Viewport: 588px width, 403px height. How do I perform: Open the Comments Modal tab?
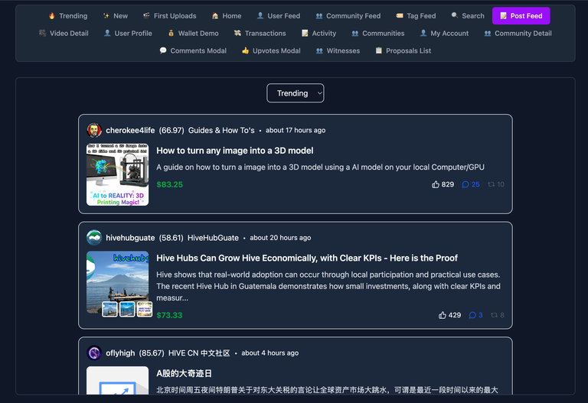pos(193,50)
